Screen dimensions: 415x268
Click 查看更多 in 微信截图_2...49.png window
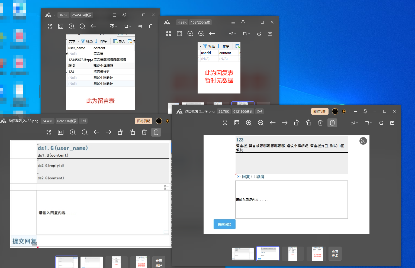(x=335, y=253)
